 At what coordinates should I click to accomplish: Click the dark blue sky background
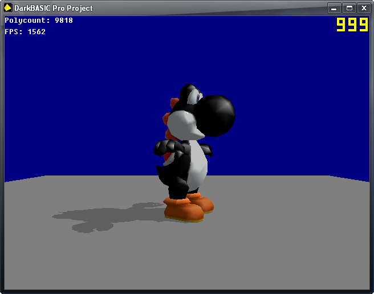[x=86, y=103]
